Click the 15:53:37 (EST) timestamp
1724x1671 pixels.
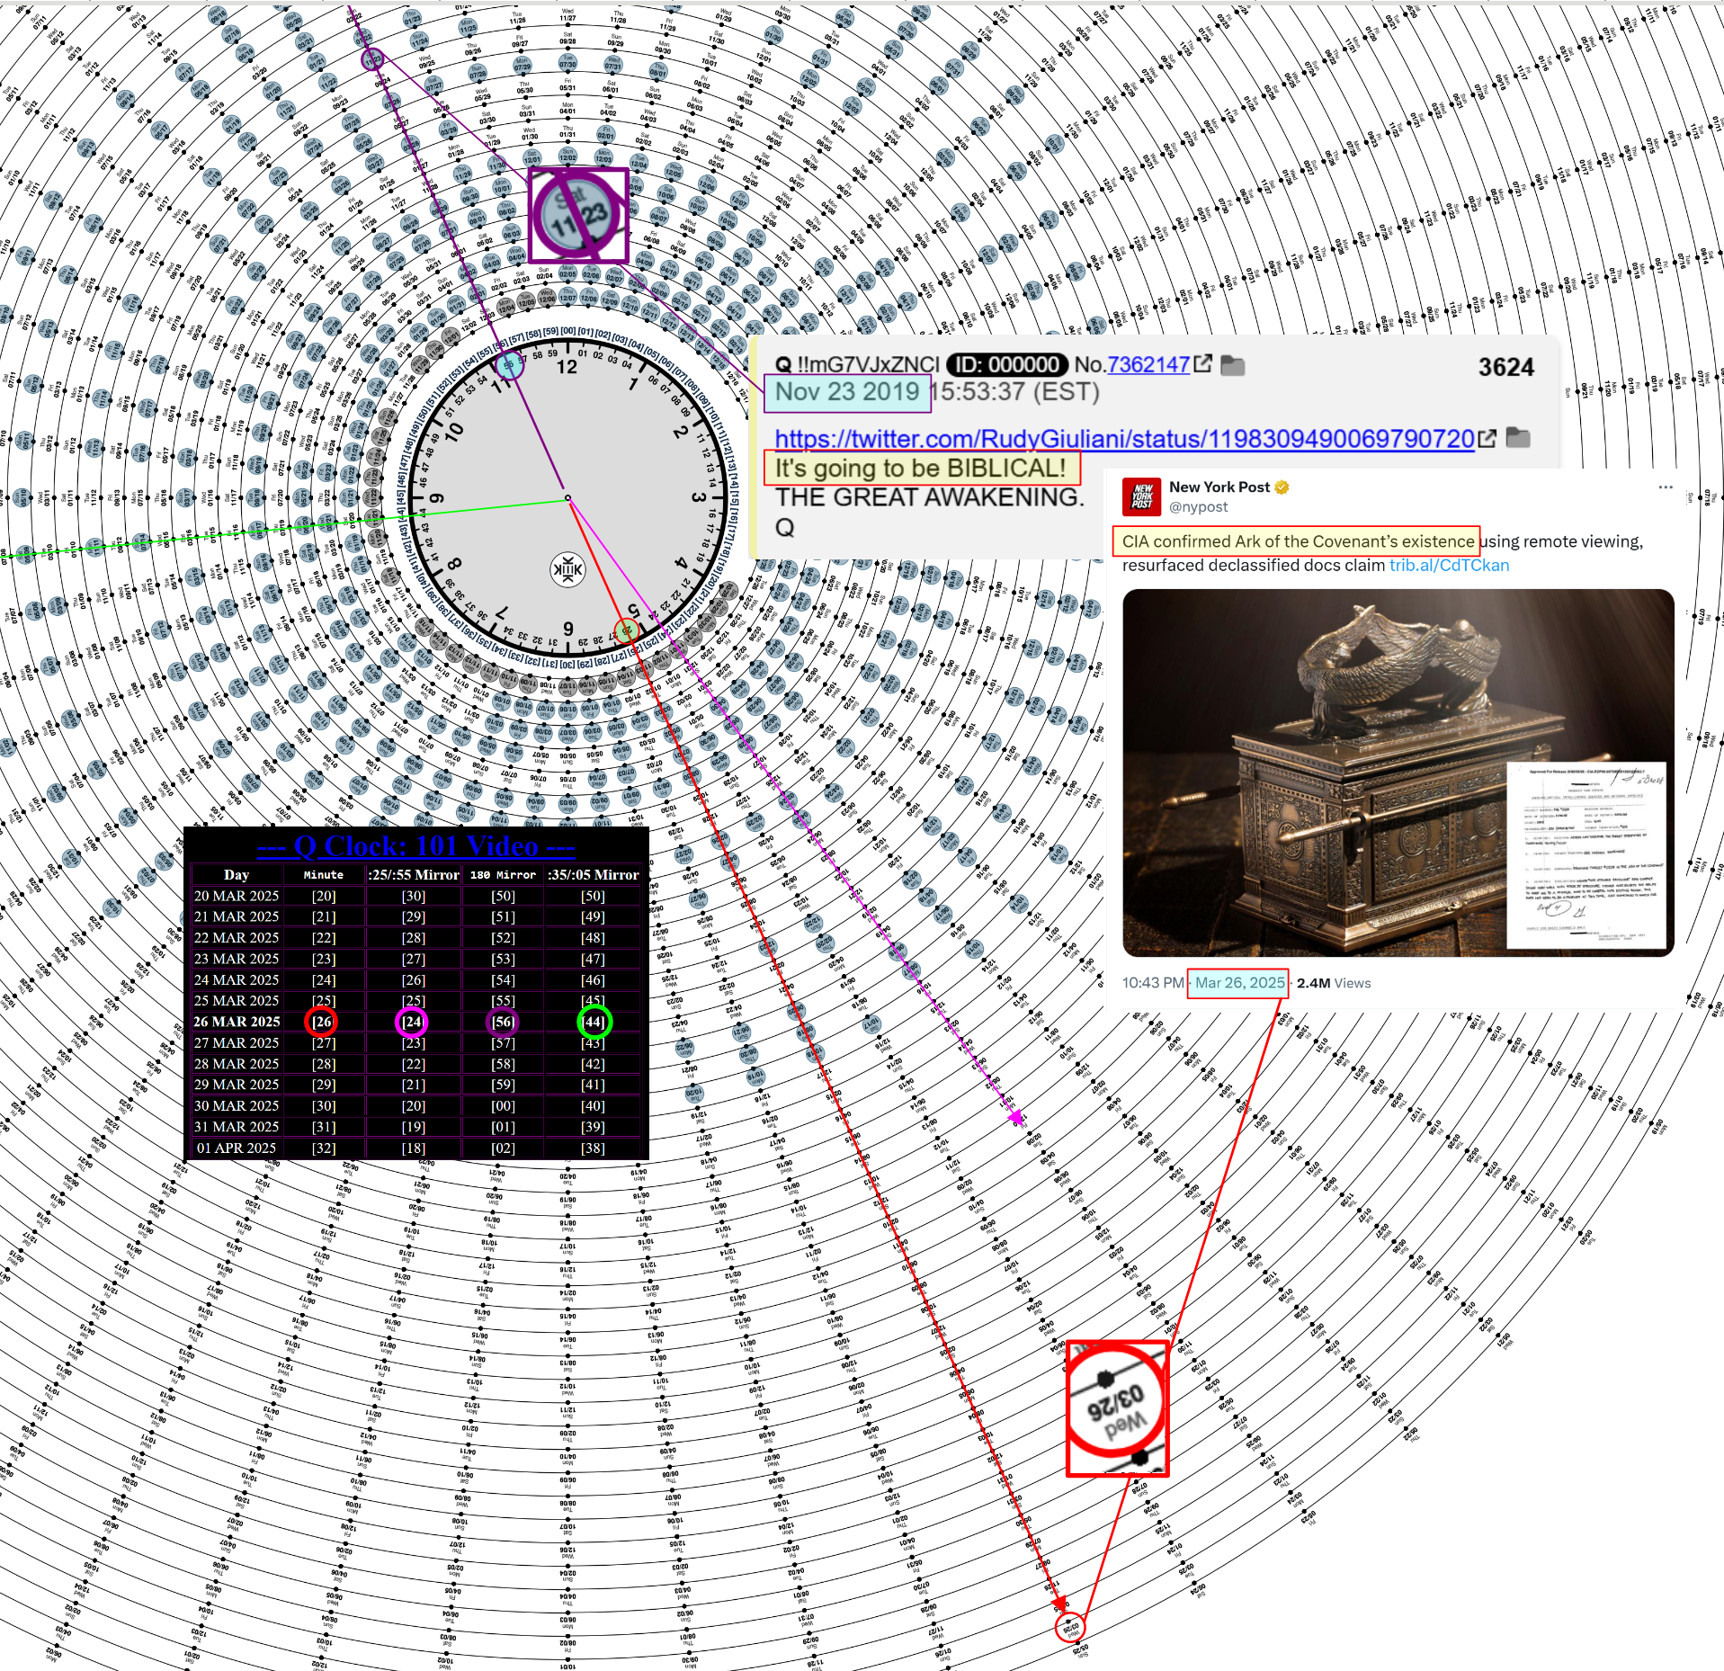pyautogui.click(x=1015, y=392)
